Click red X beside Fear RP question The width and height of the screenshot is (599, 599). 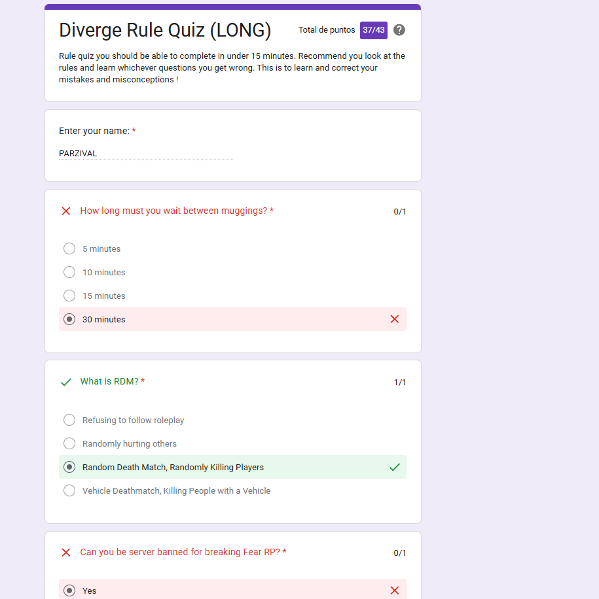[x=65, y=553]
